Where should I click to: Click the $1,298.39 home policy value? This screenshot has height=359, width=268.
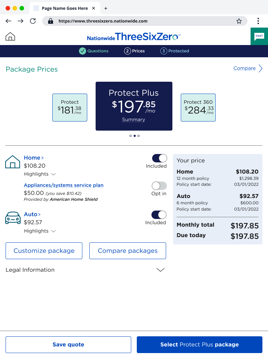[x=249, y=178]
